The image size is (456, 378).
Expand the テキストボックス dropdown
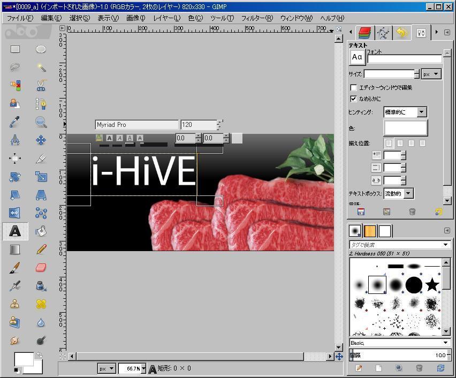tap(399, 193)
